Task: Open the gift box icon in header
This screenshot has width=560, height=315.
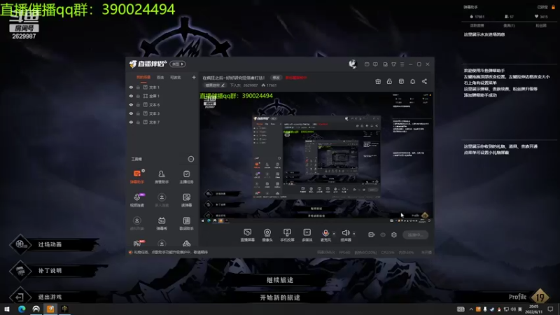Action: 378,81
